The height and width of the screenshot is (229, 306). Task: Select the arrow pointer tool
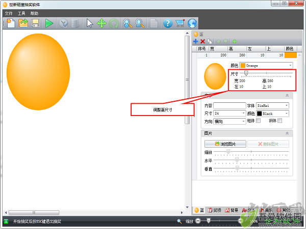tap(90, 23)
